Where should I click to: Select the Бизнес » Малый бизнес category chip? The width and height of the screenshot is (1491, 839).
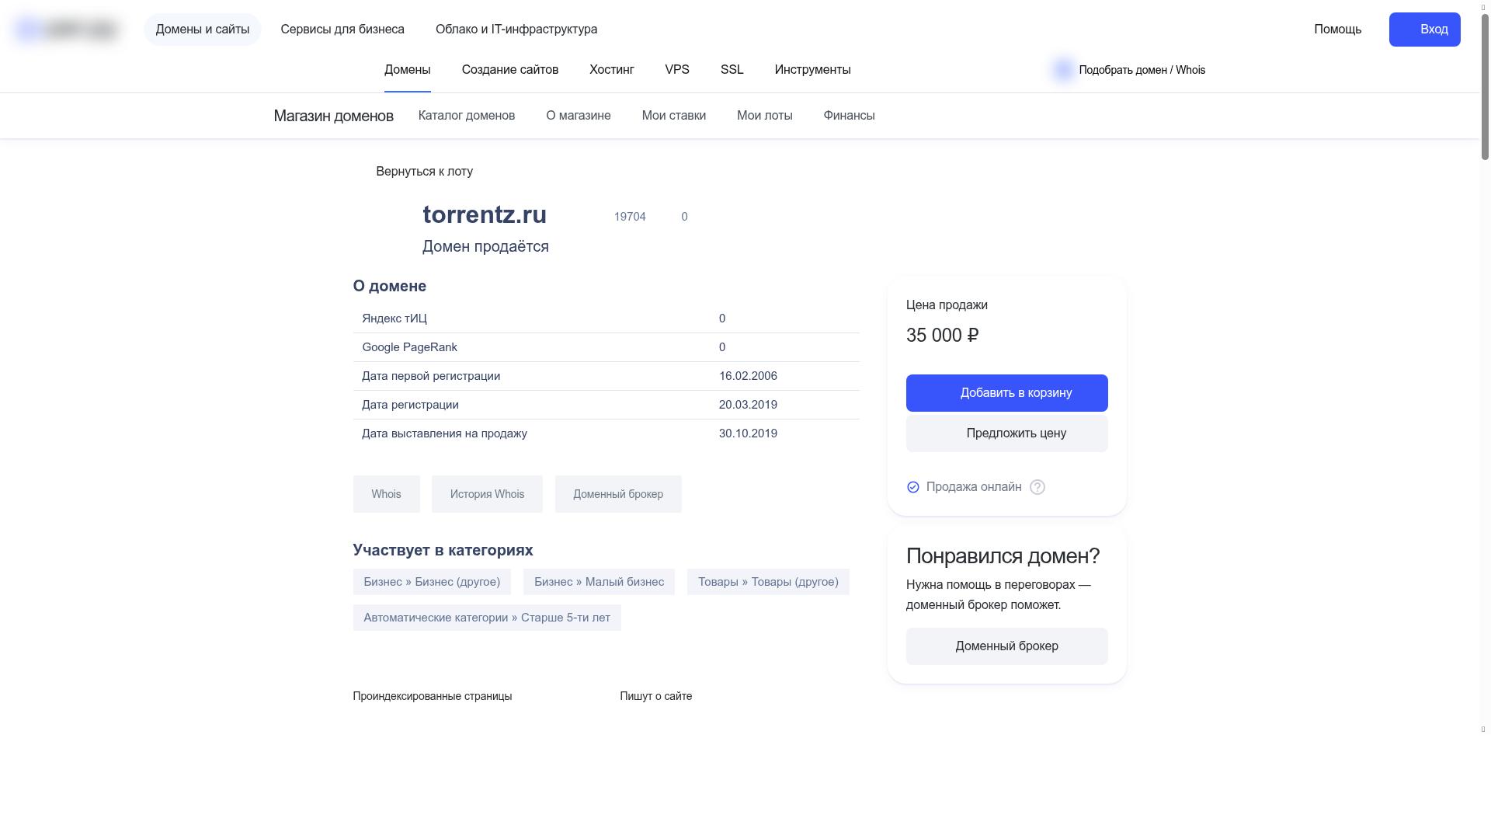(x=598, y=581)
